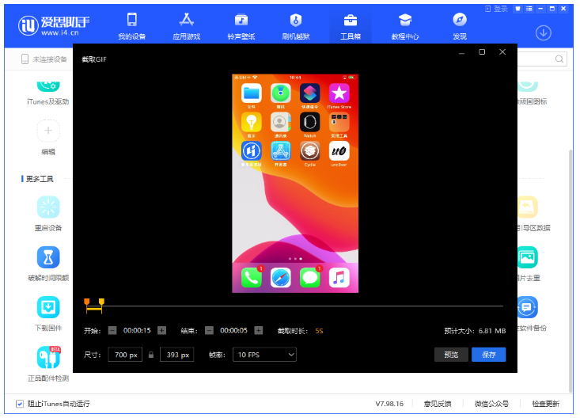The width and height of the screenshot is (580, 418).
Task: Open the 铃声壁纸 tab
Action: tap(241, 26)
